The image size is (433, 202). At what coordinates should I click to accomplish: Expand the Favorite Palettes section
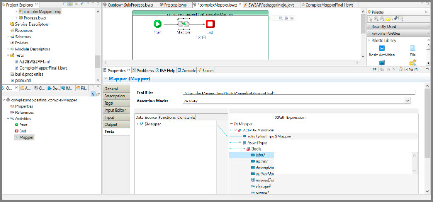click(398, 33)
